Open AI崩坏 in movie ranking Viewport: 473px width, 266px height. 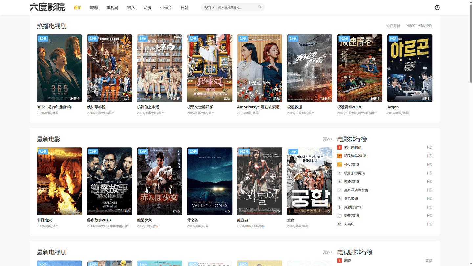(349, 224)
